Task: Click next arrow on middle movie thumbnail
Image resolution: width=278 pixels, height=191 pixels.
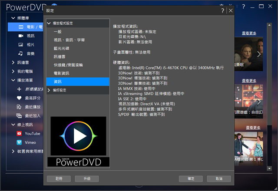Action: click(259, 102)
